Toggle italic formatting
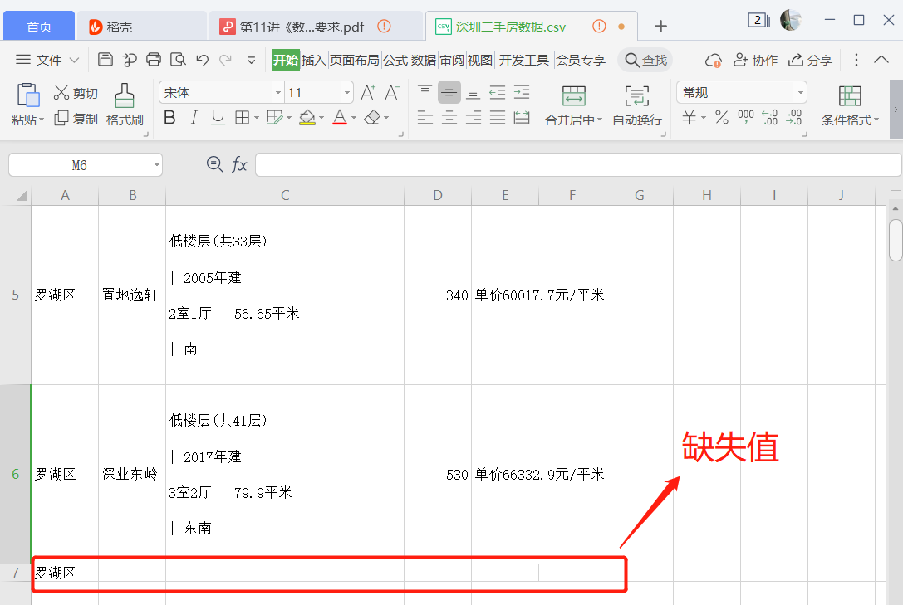 point(193,118)
